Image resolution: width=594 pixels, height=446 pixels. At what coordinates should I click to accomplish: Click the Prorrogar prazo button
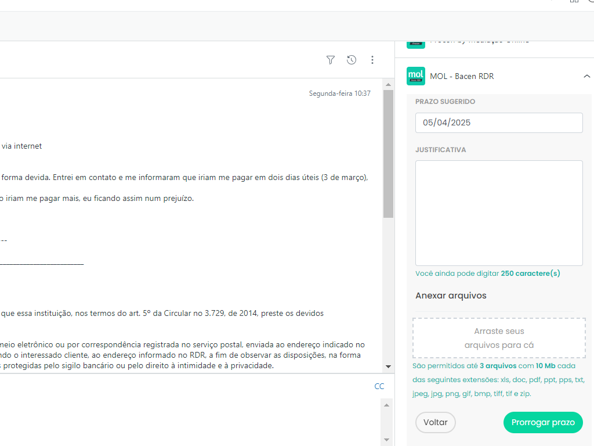543,422
